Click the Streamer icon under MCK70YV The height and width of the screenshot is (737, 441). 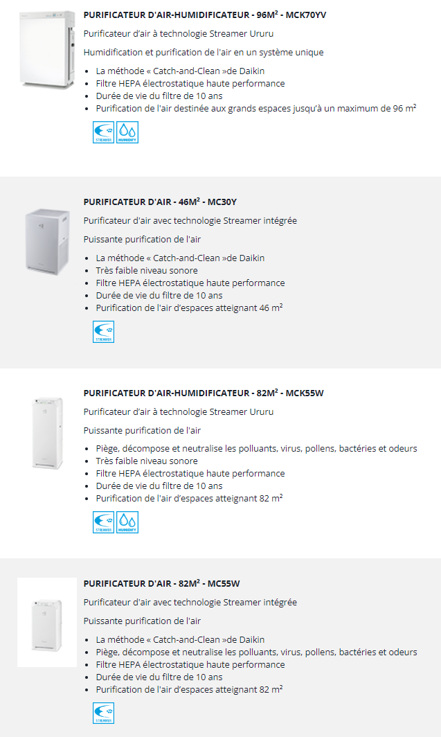[103, 132]
